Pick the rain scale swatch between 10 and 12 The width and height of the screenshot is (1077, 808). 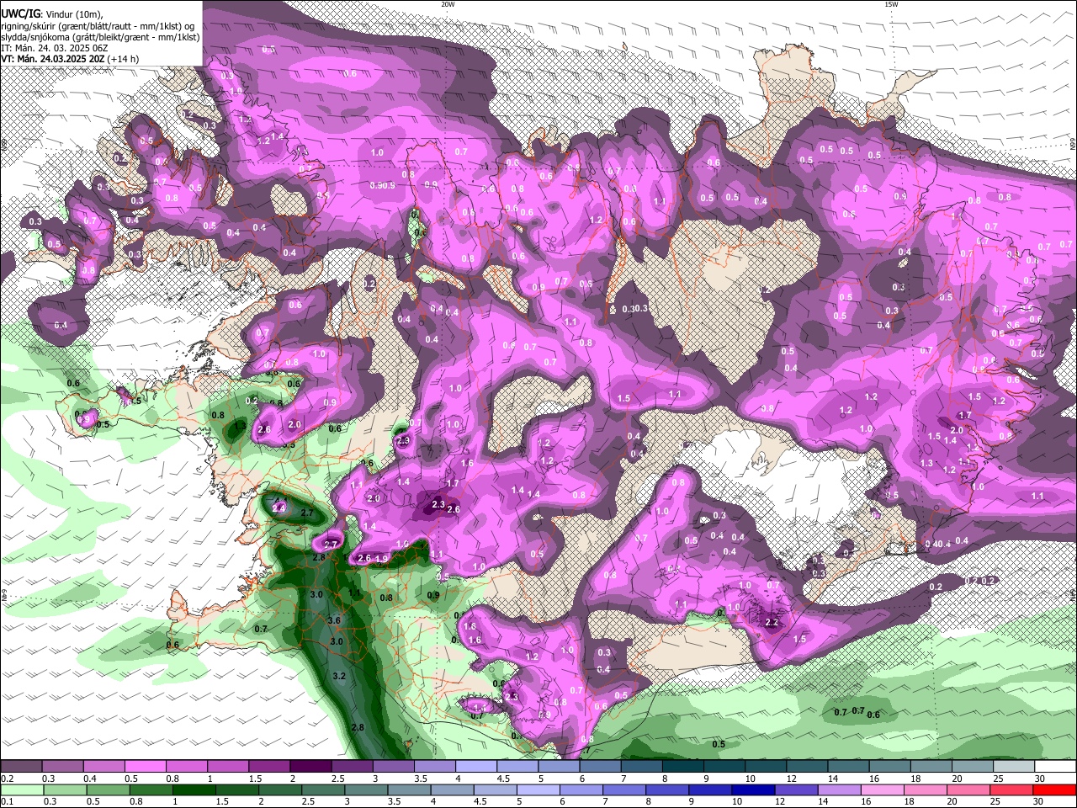pyautogui.click(x=754, y=789)
